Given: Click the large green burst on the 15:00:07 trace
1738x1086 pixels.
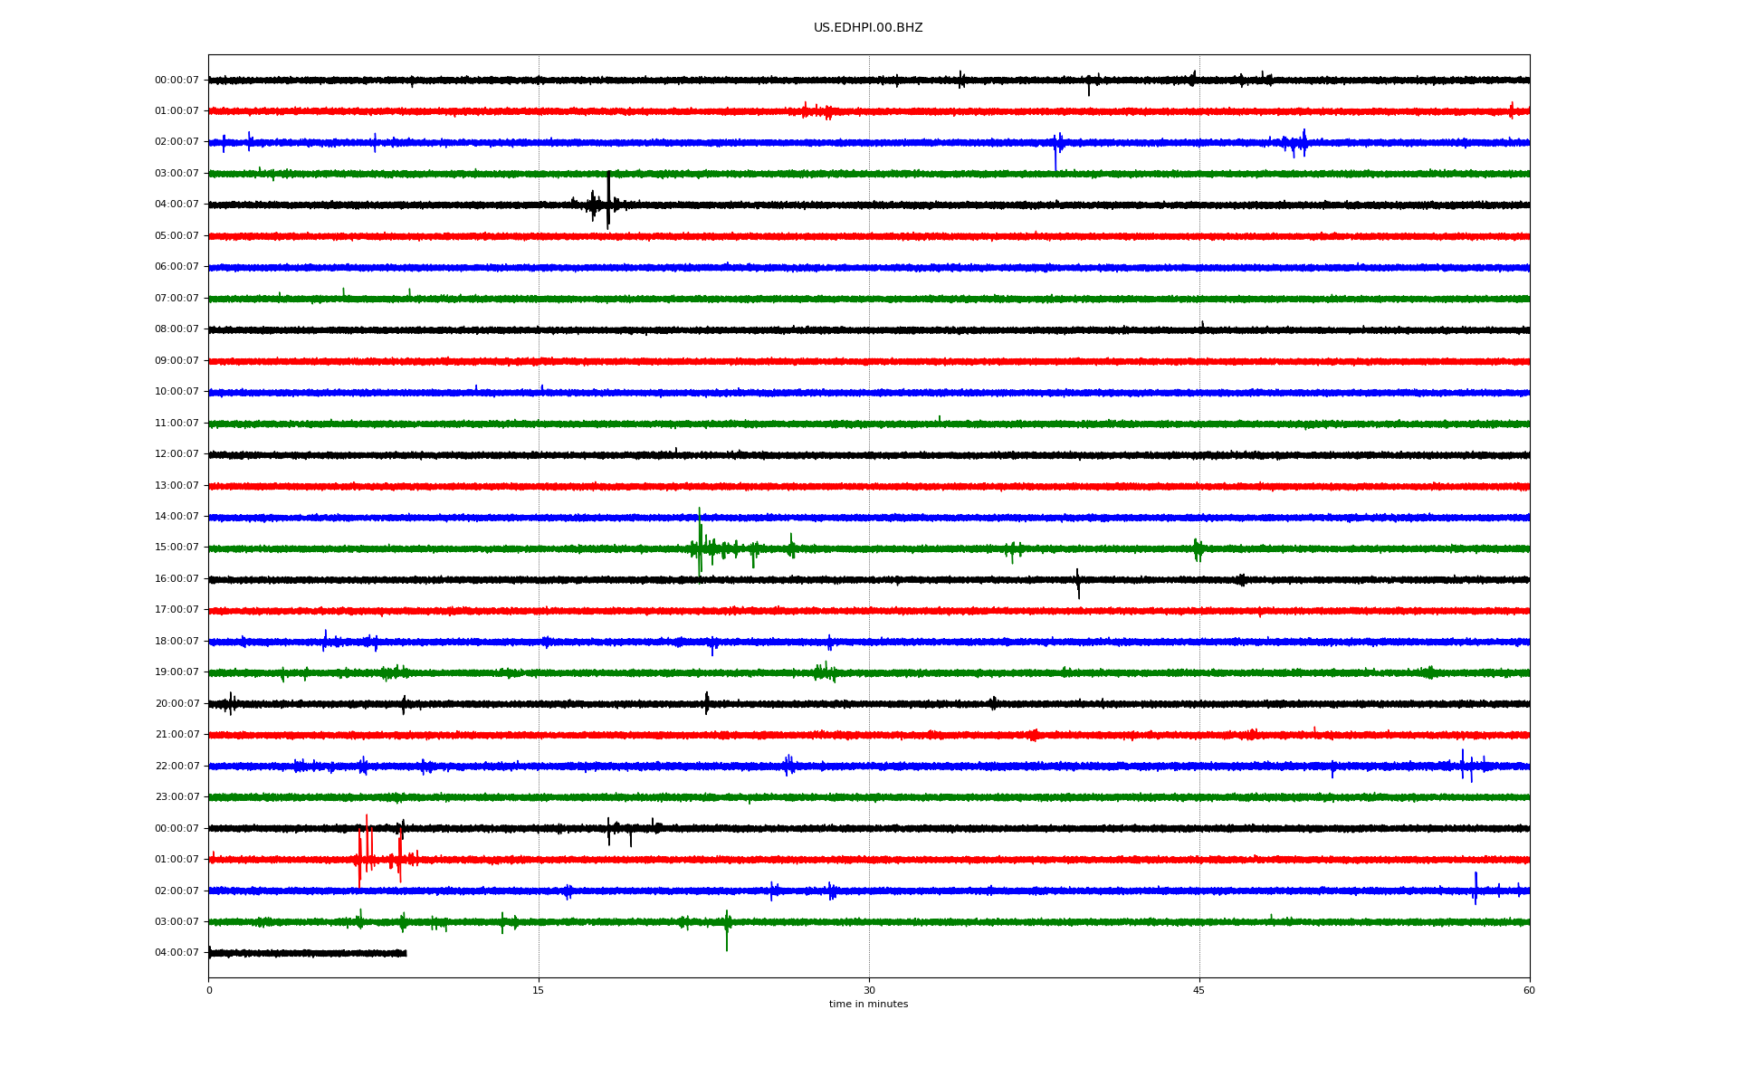Looking at the screenshot, I should (701, 543).
